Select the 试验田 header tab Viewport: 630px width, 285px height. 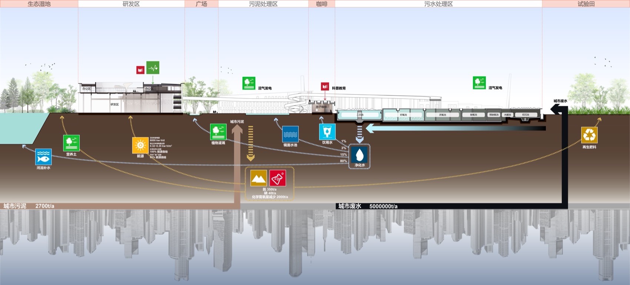pos(586,4)
